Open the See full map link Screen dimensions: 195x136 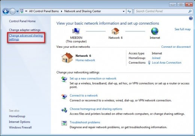183,29
